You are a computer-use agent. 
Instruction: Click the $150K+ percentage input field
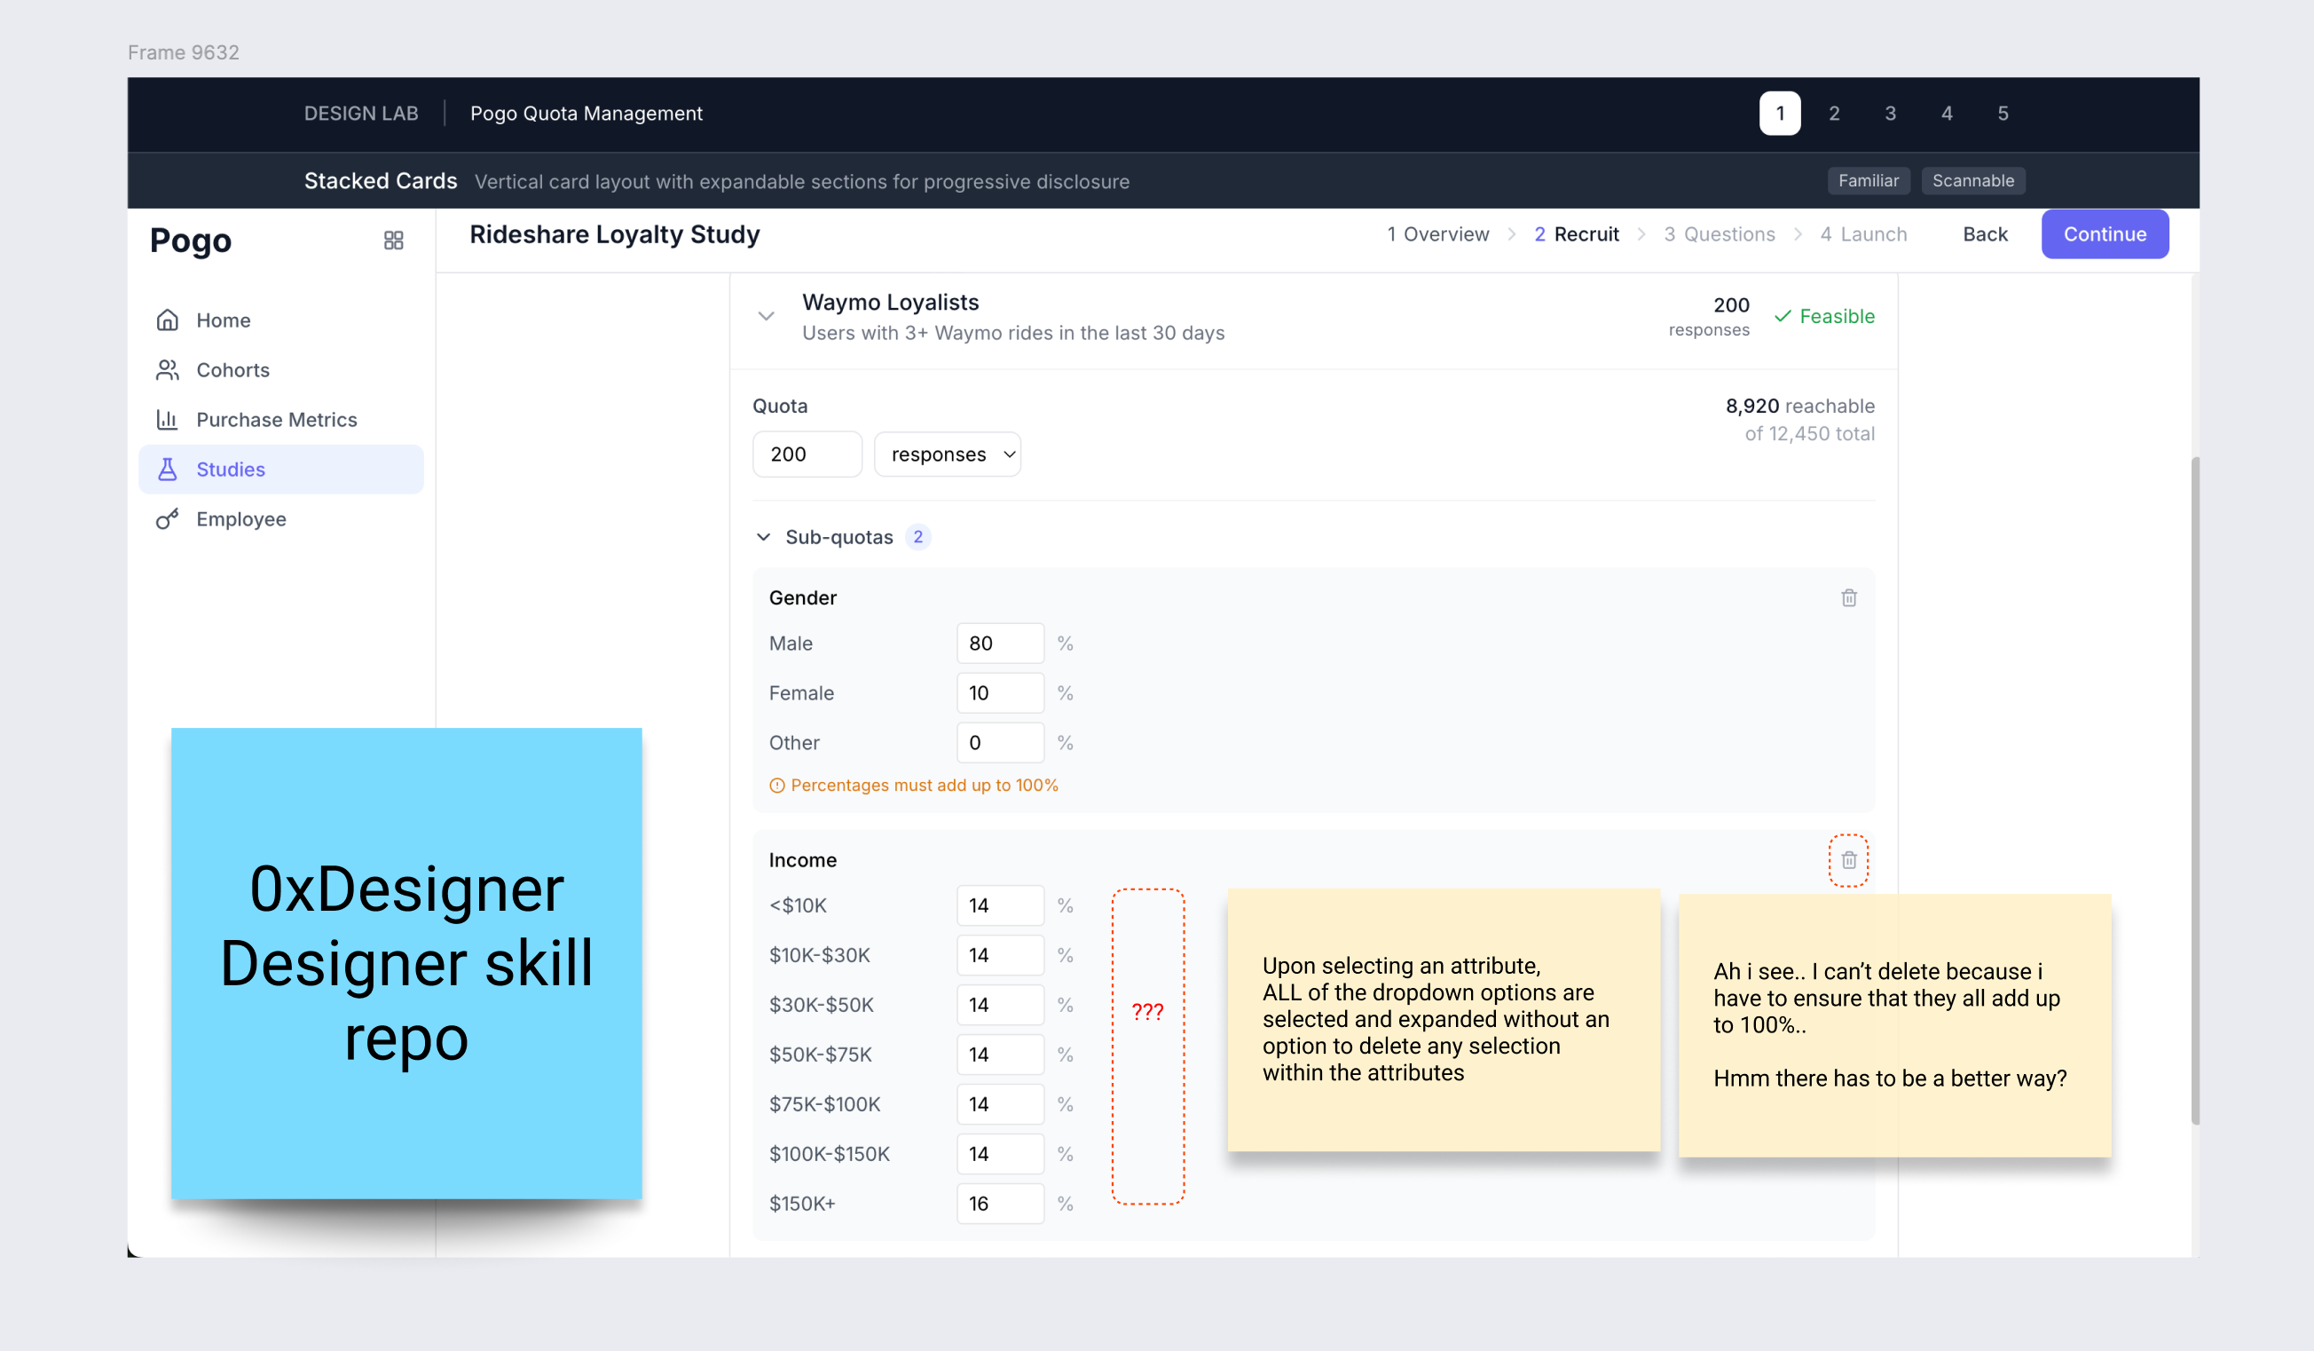999,1203
